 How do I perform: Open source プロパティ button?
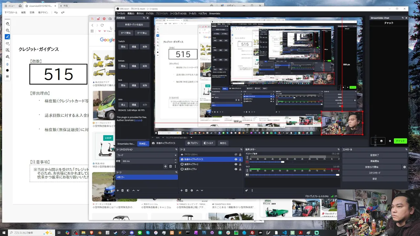pos(193,143)
